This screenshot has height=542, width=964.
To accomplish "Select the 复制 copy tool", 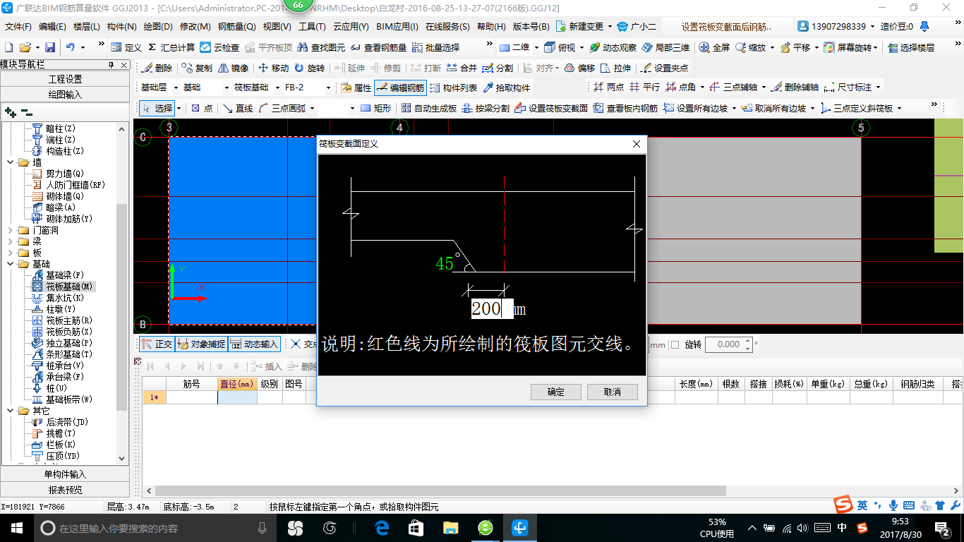I will click(197, 68).
